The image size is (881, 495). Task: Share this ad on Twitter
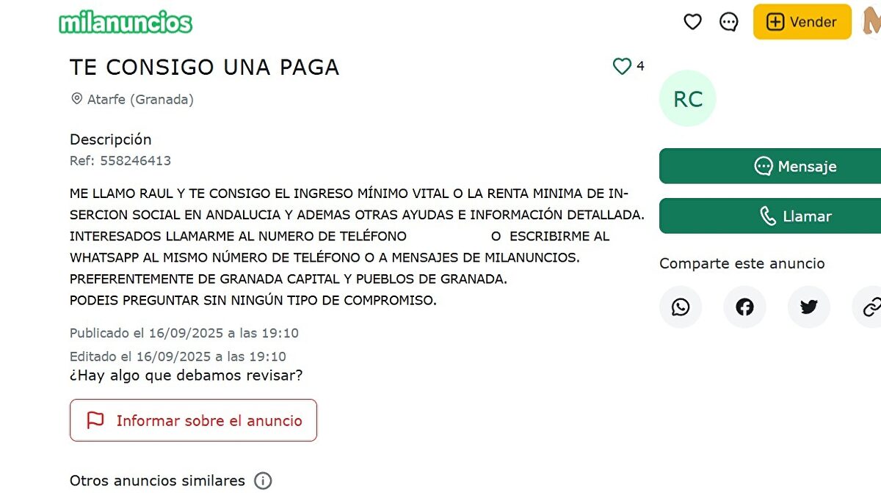[808, 307]
